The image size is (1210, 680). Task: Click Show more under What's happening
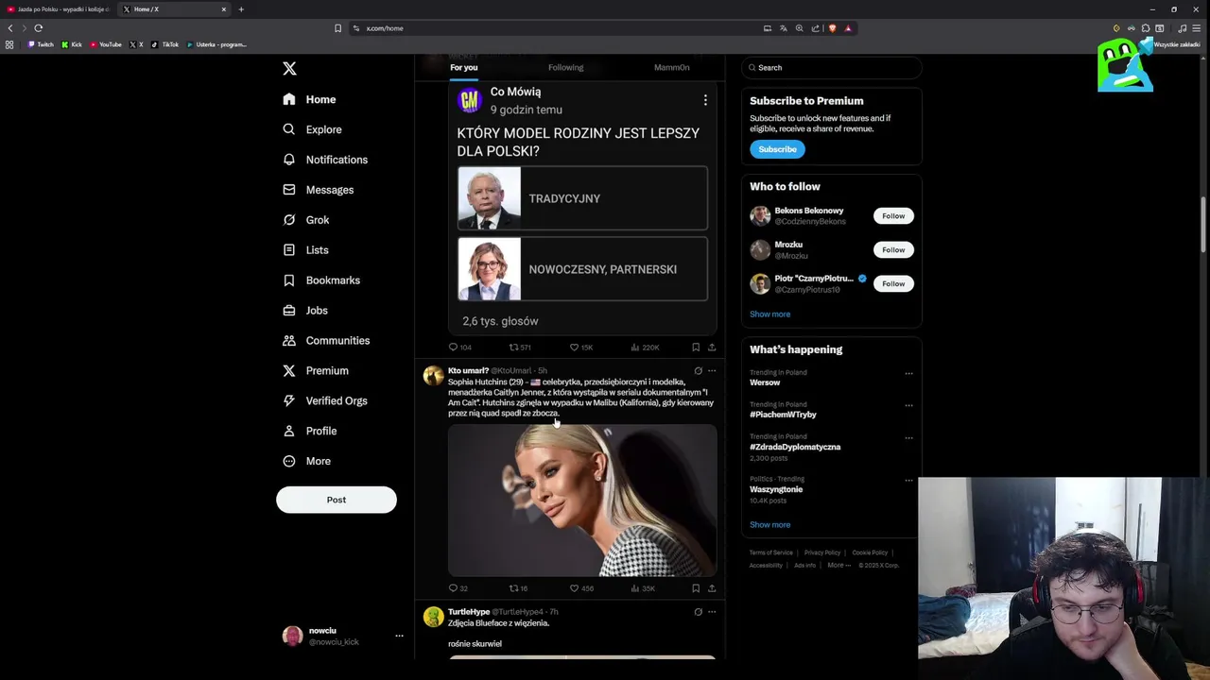(769, 525)
